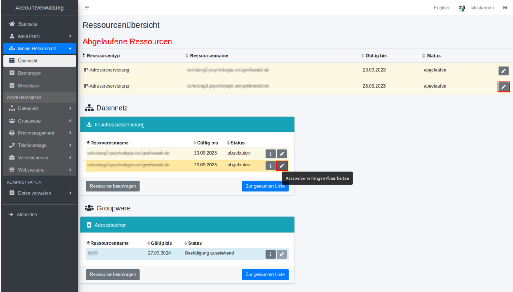Expand the Mein Profil sidebar menu
The image size is (513, 292).
click(x=39, y=36)
